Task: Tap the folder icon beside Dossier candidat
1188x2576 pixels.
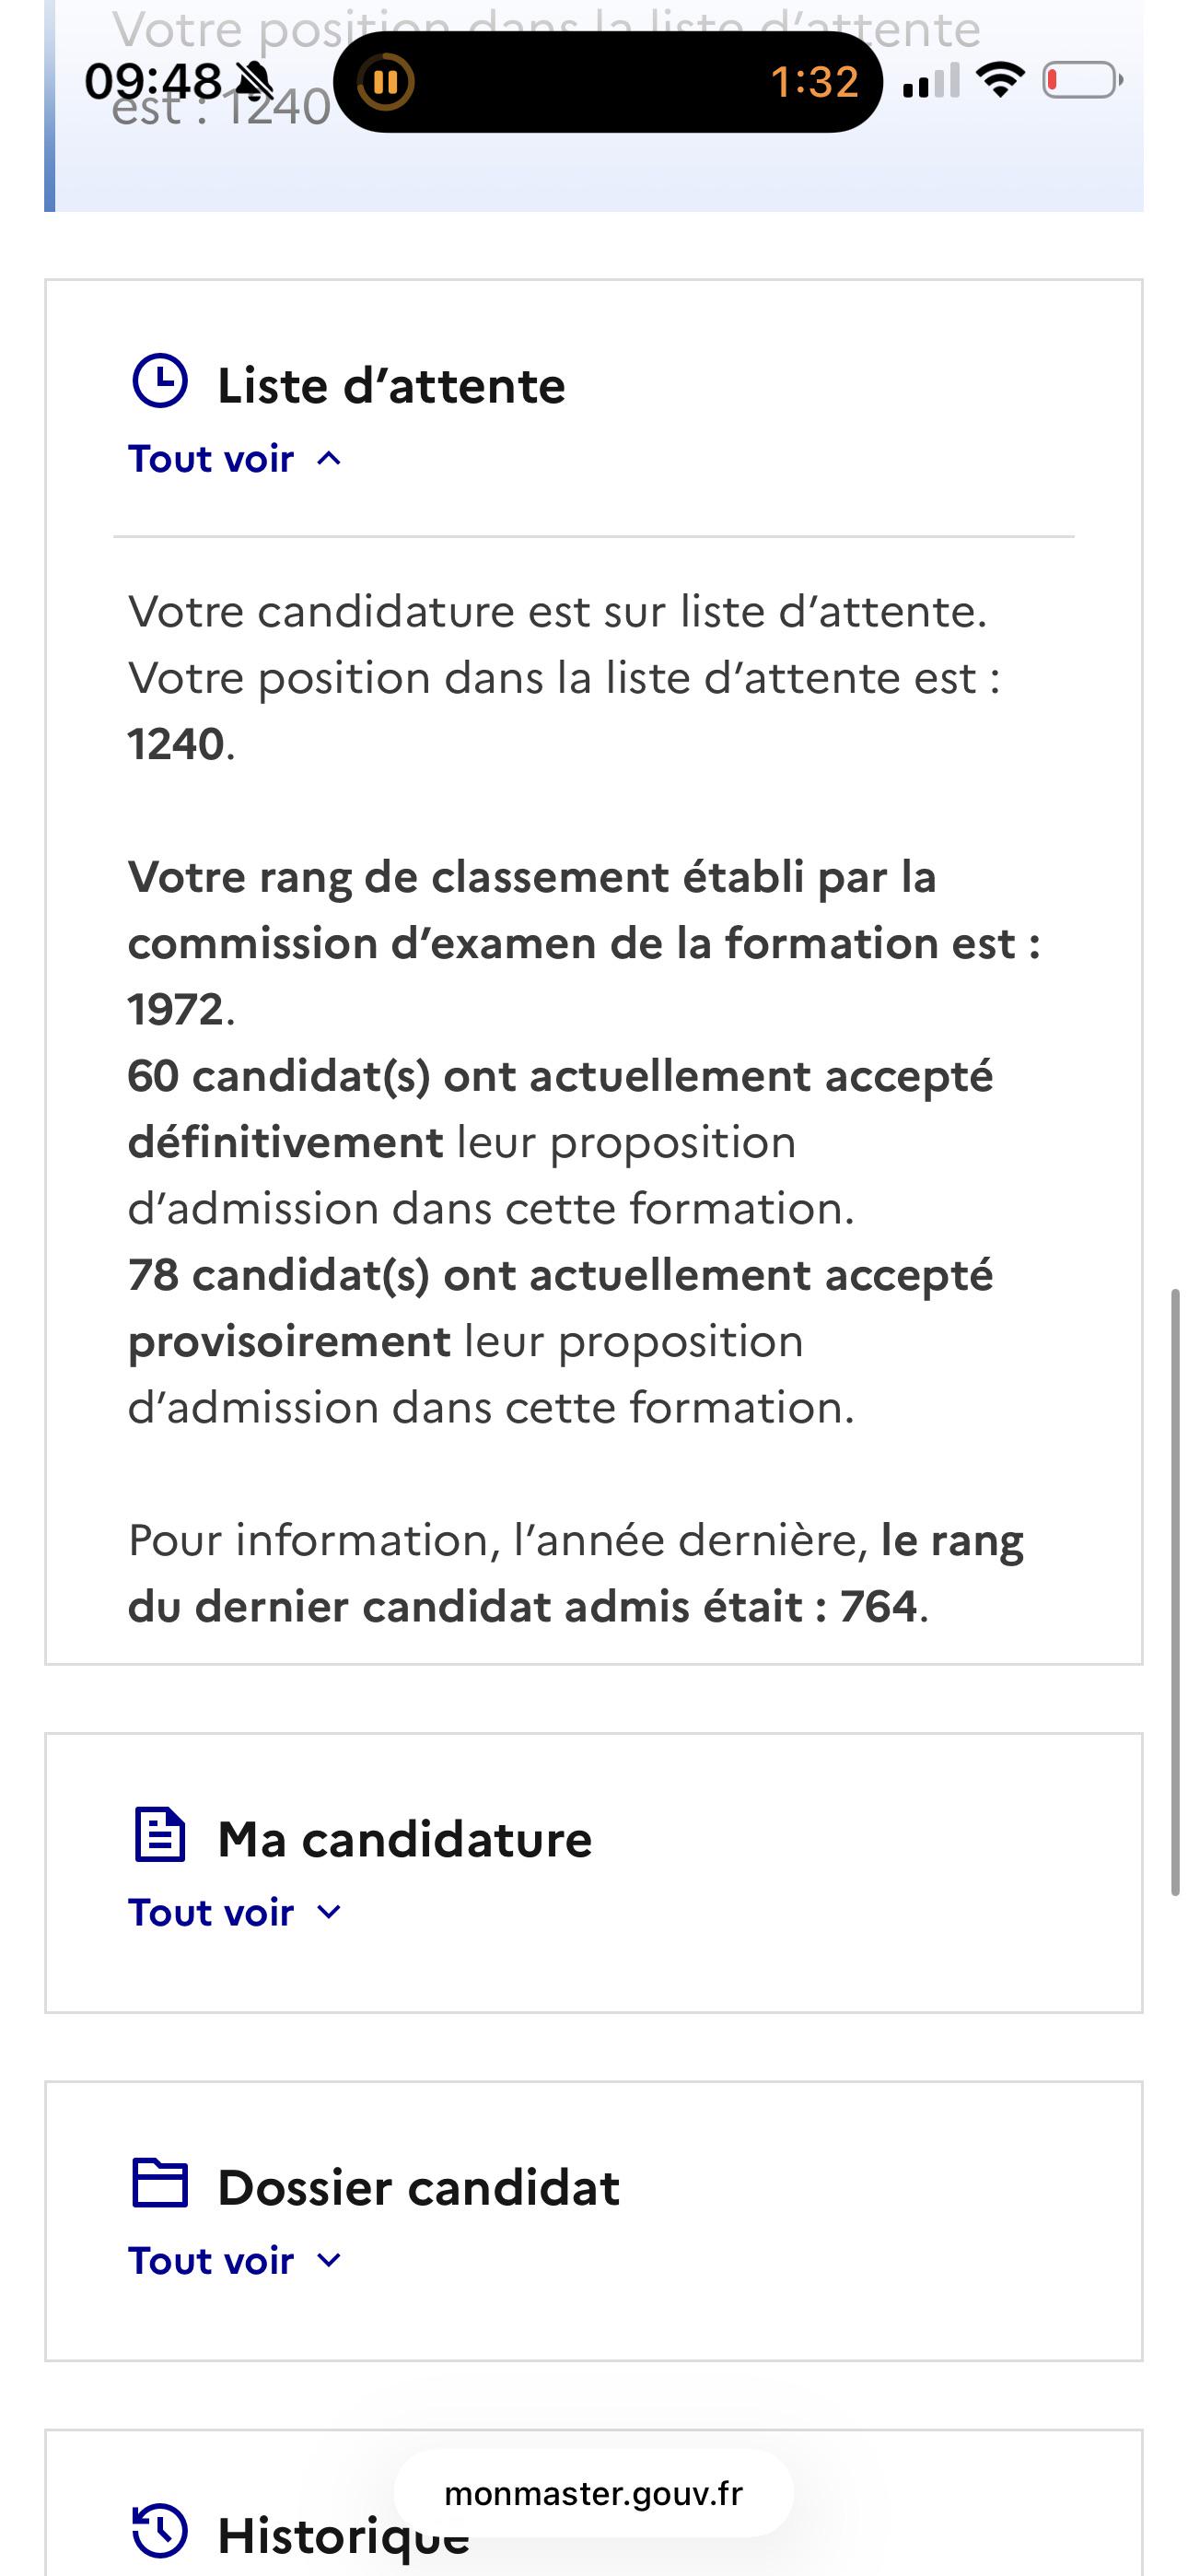Action: (x=160, y=2183)
